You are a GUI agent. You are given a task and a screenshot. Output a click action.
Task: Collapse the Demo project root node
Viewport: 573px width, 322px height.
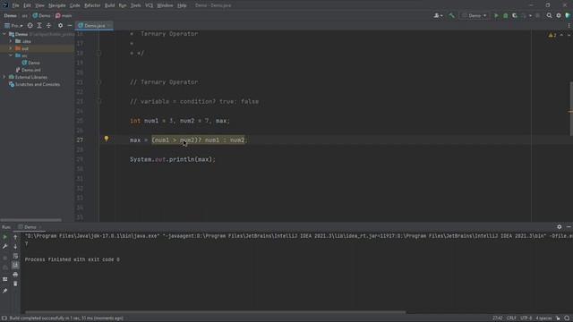pyautogui.click(x=4, y=34)
